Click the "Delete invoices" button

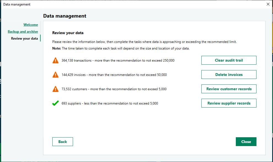tap(229, 74)
